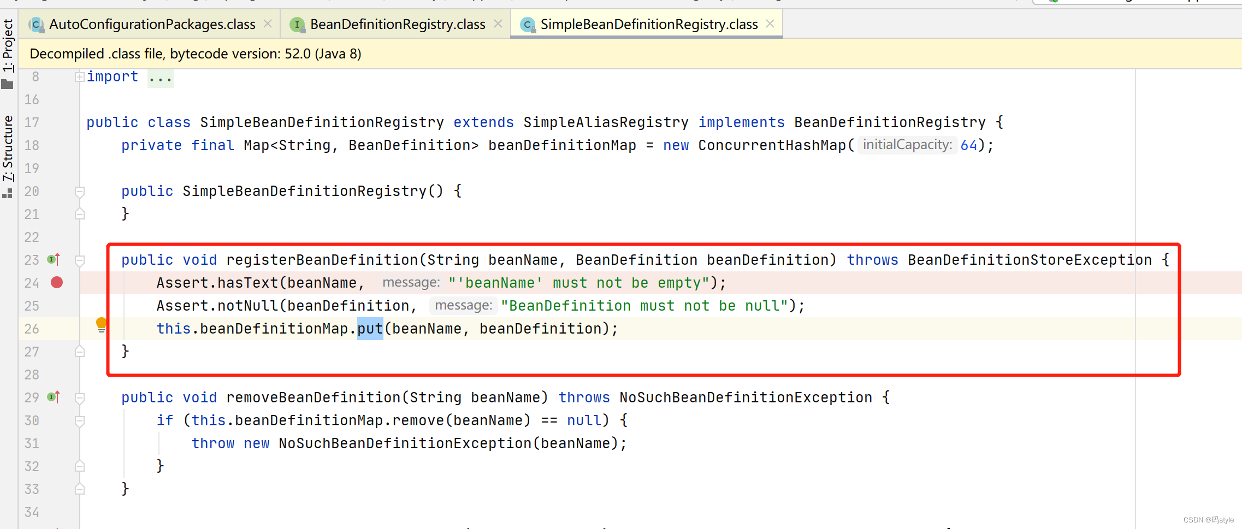The height and width of the screenshot is (529, 1242).
Task: Click the string "BeanDefinition must not be null"
Action: pos(644,306)
